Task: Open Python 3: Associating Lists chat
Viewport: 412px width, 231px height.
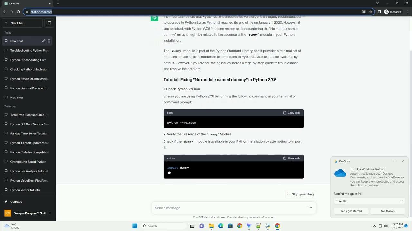Action: [27, 60]
